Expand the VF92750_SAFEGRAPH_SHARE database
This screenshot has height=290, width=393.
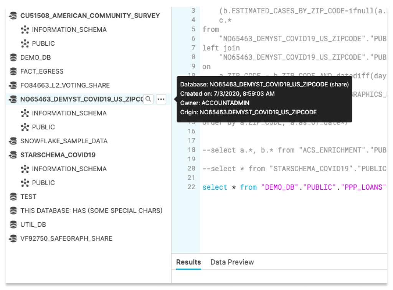pos(66,238)
